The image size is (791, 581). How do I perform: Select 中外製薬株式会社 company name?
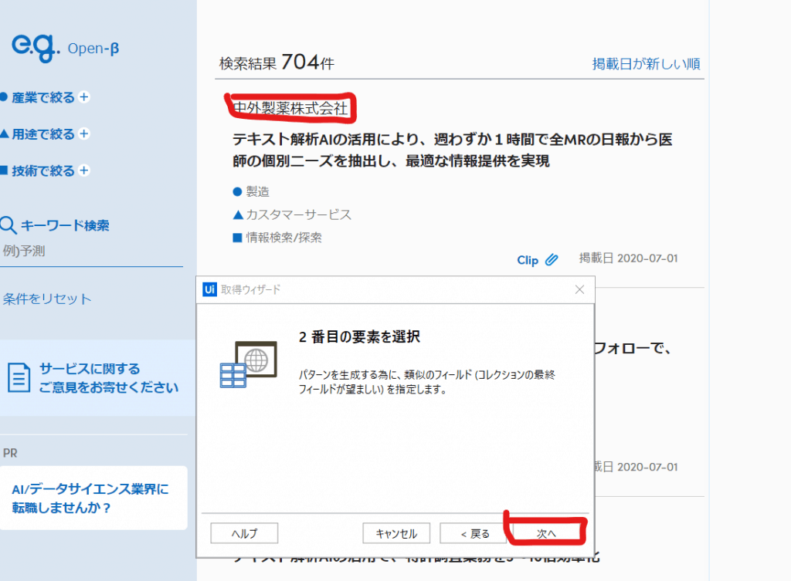[x=291, y=108]
